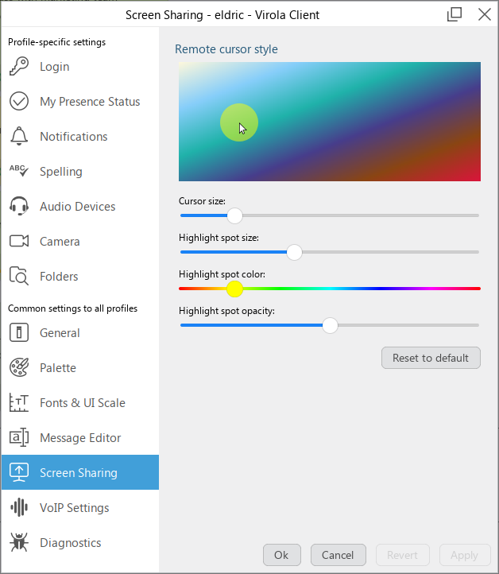
Task: Click the General settings icon
Action: click(x=19, y=333)
